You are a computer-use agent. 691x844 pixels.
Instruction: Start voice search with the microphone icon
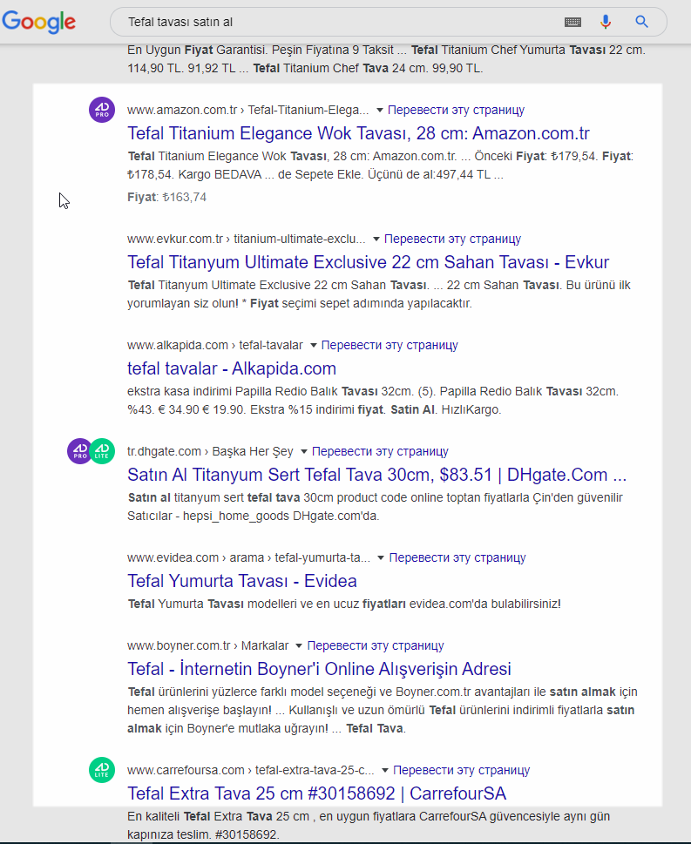pos(606,22)
